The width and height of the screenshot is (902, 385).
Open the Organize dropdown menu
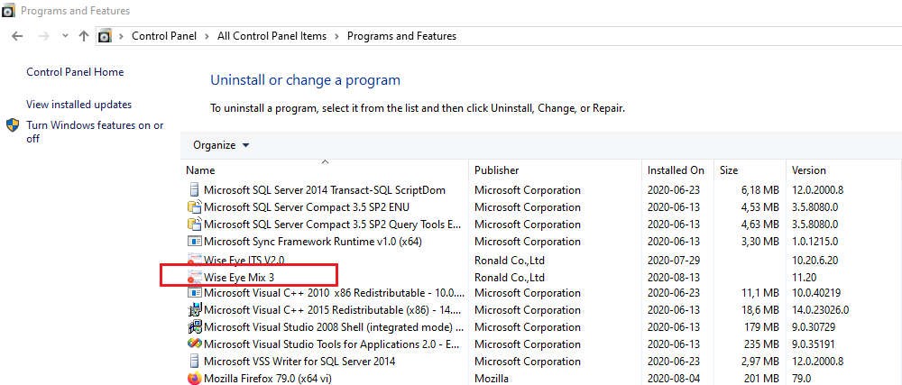click(221, 145)
